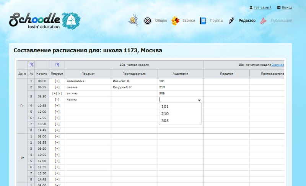
Task: Add subgroup for Tuesday 09:50 lesson
Action: coord(57,149)
